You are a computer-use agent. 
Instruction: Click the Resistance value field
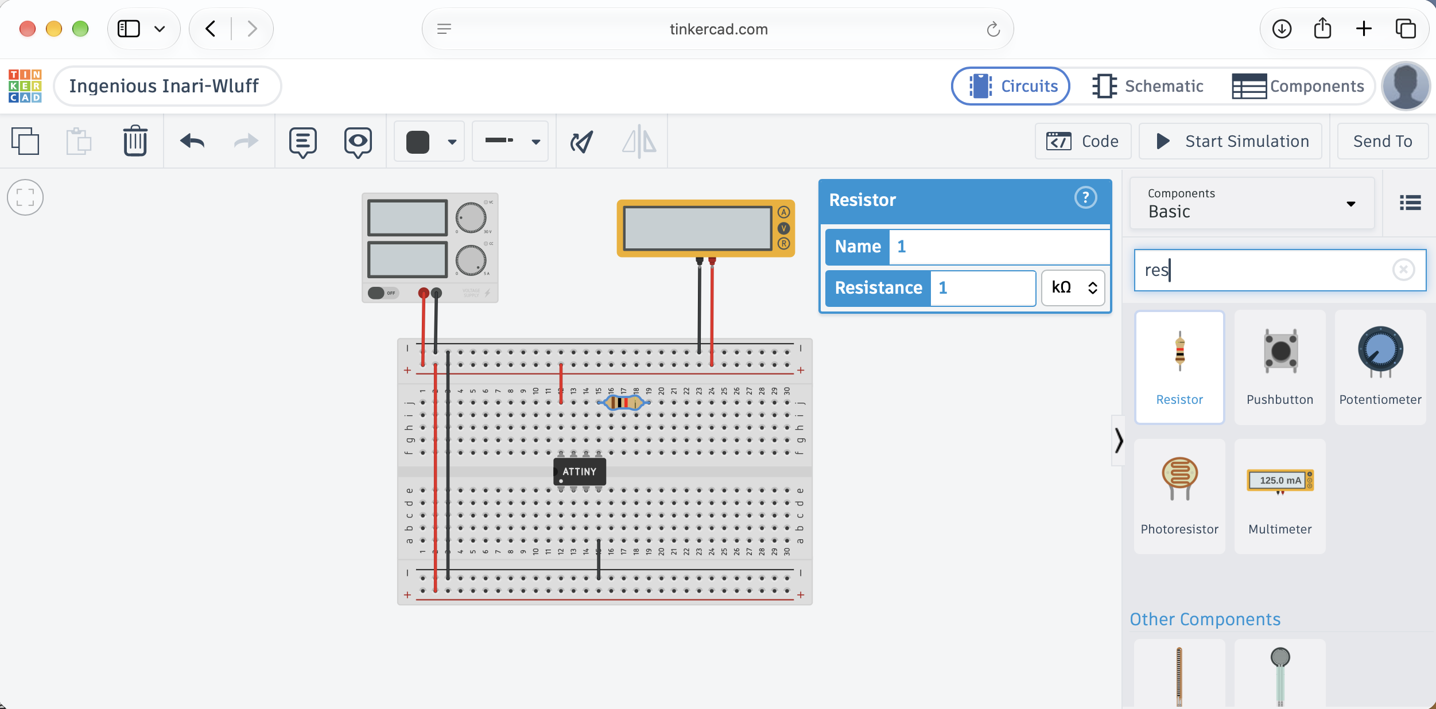(983, 288)
